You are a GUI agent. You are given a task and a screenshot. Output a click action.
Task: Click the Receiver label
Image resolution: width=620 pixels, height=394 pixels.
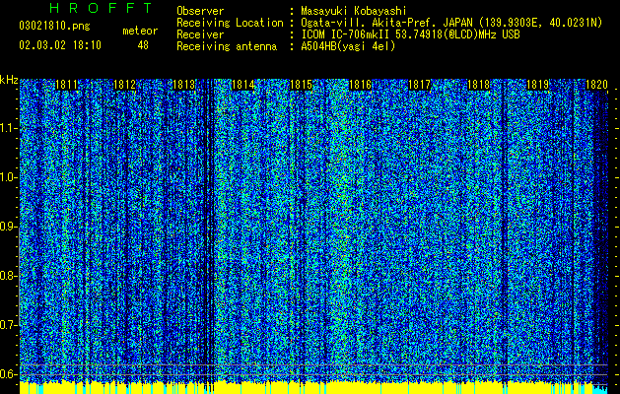200,34
